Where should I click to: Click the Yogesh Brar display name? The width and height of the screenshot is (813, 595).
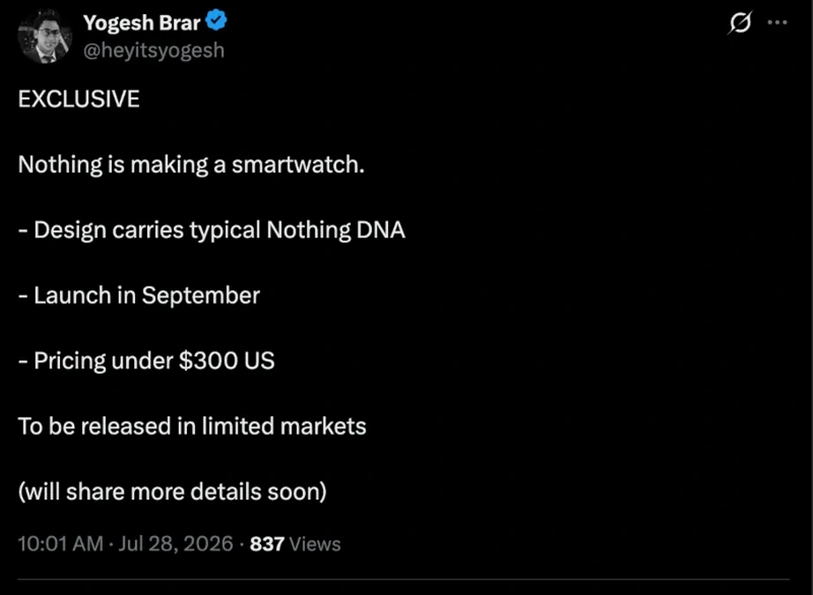click(142, 22)
